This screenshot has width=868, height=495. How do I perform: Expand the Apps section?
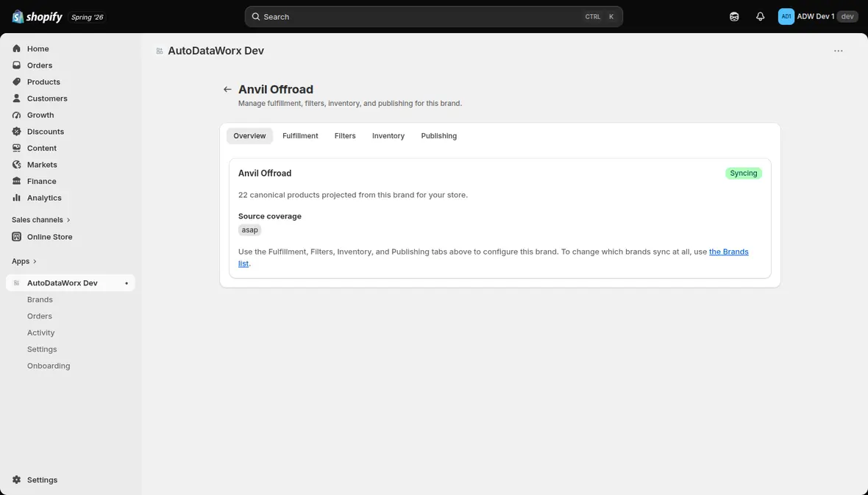click(x=24, y=261)
